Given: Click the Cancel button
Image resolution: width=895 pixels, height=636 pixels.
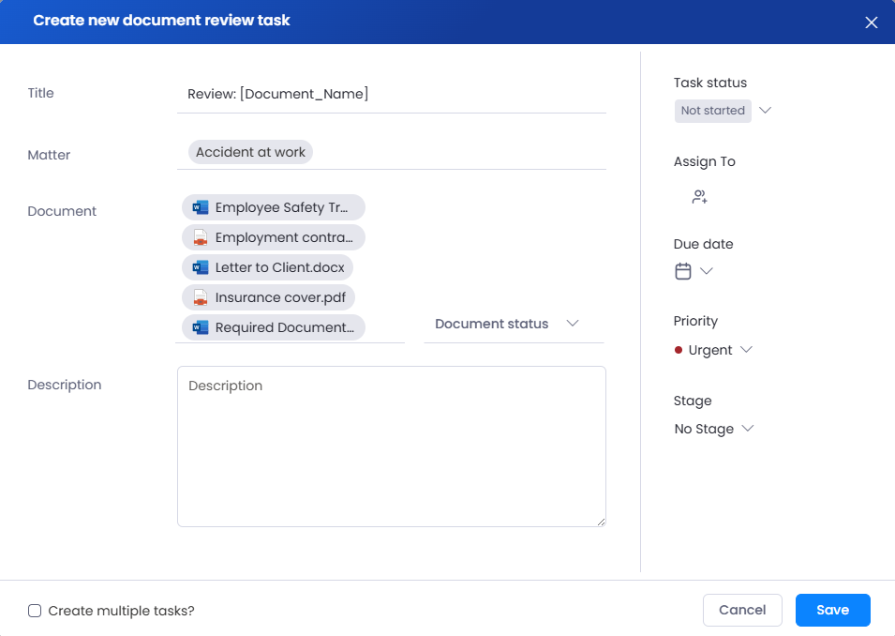Looking at the screenshot, I should 742,610.
